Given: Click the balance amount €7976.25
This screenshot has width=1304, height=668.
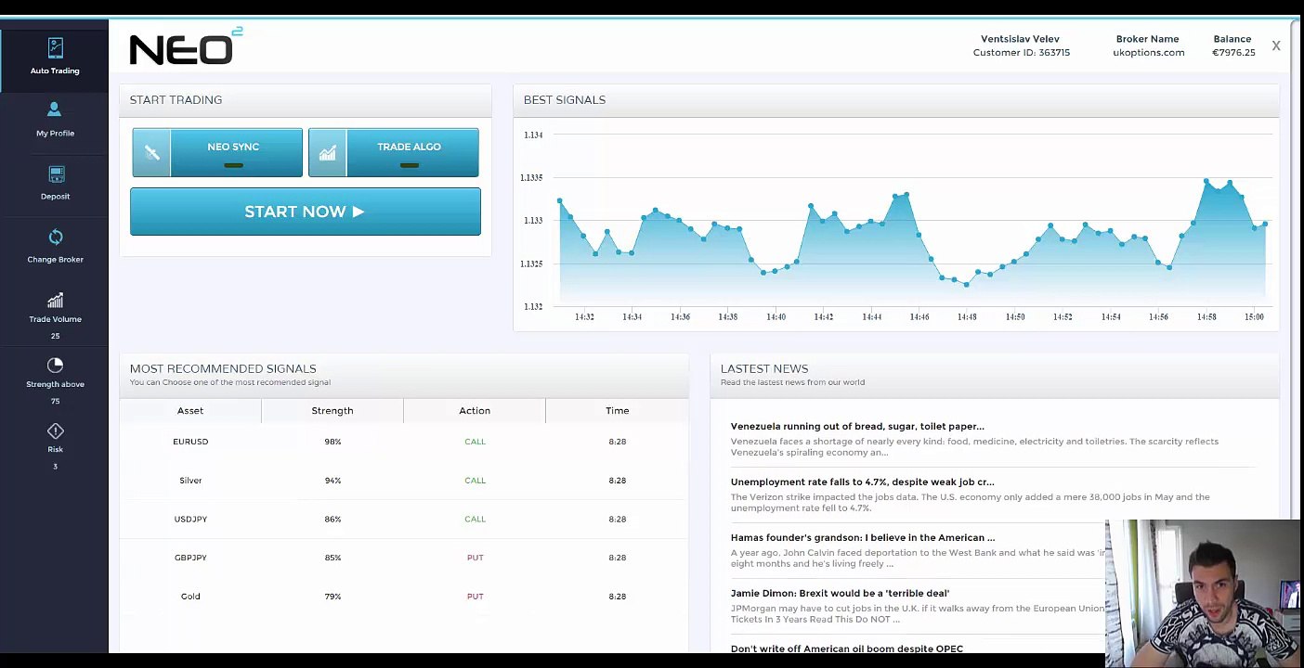Looking at the screenshot, I should (x=1233, y=53).
